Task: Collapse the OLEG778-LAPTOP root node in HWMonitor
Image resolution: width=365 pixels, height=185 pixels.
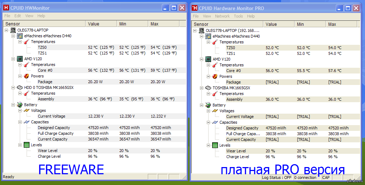Action: pos(6,30)
